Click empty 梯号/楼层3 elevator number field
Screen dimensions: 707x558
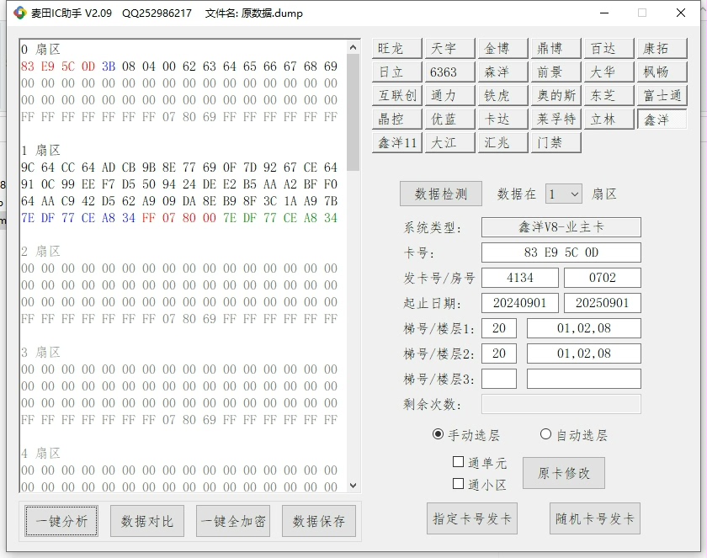point(499,379)
